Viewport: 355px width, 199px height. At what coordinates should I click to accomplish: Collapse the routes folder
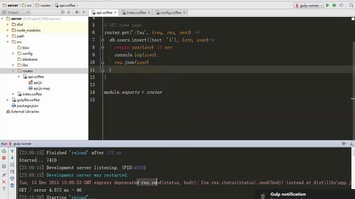tap(13, 71)
